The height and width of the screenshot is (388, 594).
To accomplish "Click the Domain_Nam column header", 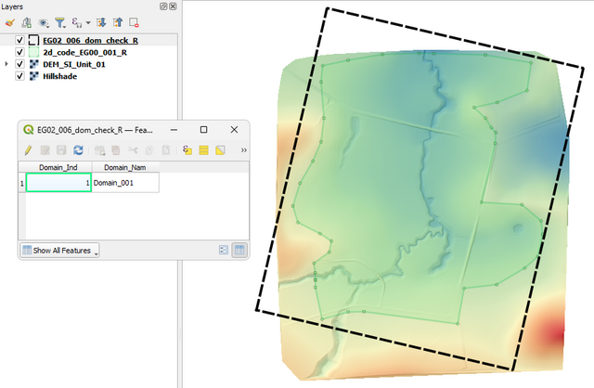I will pyautogui.click(x=124, y=168).
